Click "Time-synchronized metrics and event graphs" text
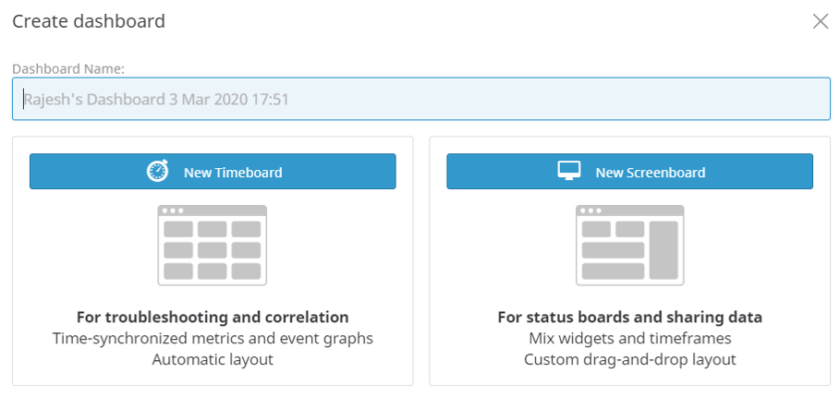 pos(213,338)
